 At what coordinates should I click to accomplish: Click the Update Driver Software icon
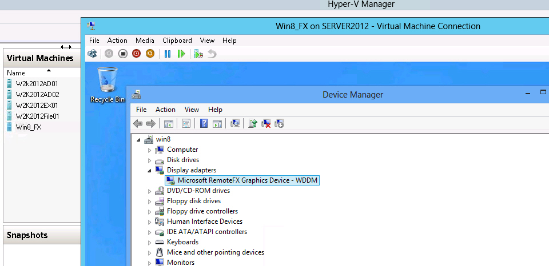(x=252, y=123)
